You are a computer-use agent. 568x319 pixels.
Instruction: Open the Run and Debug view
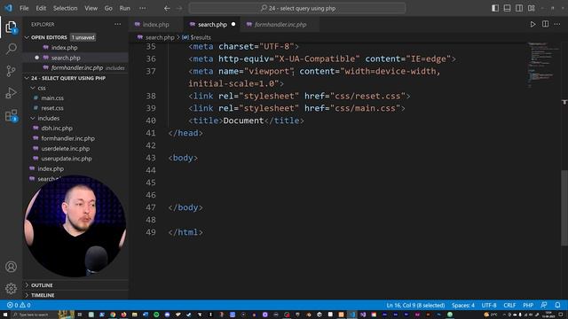[x=11, y=93]
